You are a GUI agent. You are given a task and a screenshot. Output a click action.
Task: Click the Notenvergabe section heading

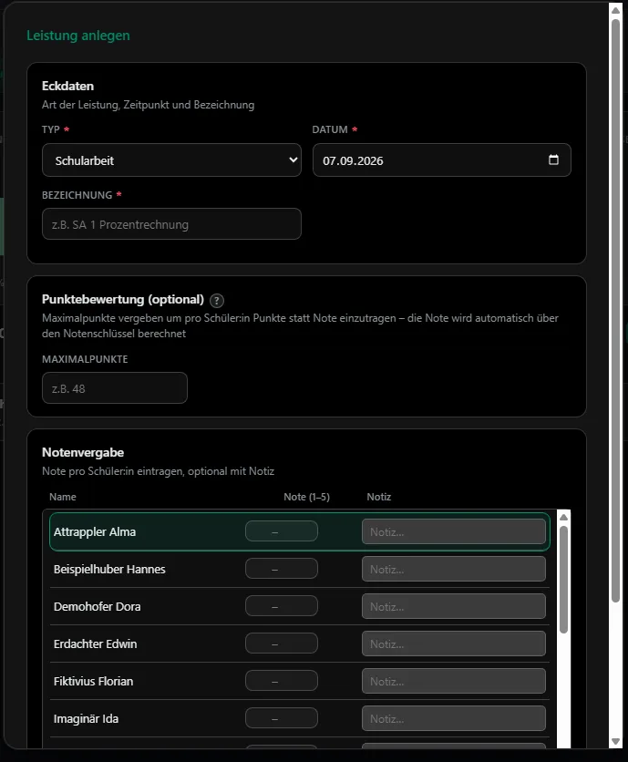pos(83,452)
